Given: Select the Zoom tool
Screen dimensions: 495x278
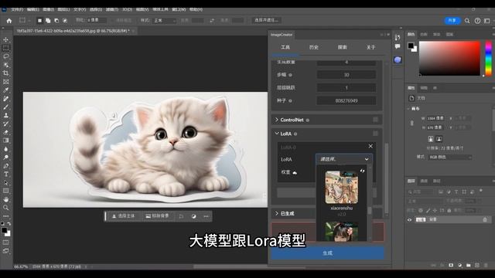Looking at the screenshot, I should (6, 208).
